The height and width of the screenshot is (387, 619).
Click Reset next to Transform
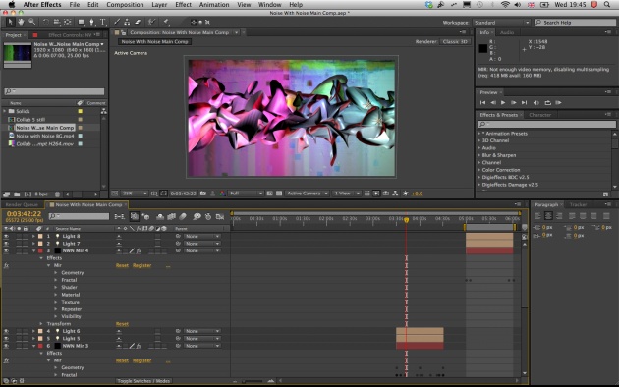[x=122, y=324]
